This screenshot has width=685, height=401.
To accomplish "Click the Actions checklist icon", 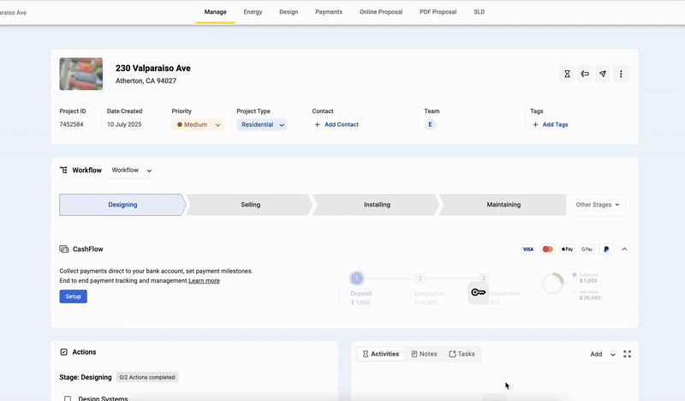I will 63,352.
